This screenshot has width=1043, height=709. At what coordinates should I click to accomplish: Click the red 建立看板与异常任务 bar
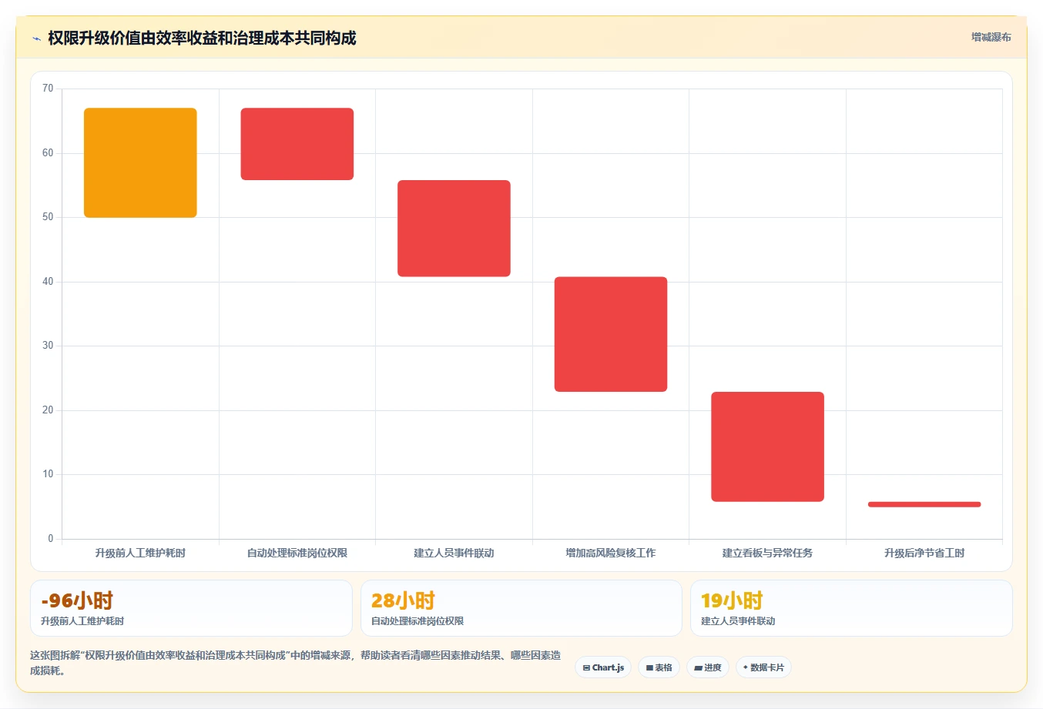(767, 446)
